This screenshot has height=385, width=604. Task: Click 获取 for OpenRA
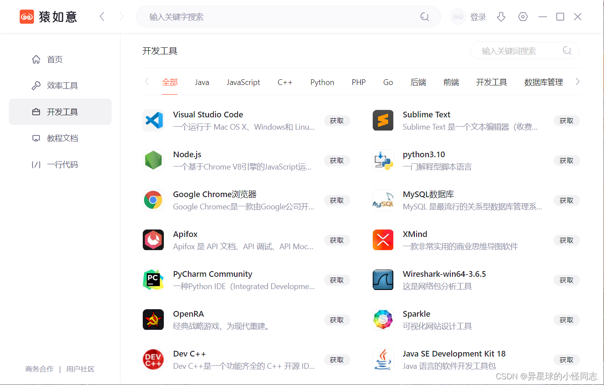coord(337,320)
